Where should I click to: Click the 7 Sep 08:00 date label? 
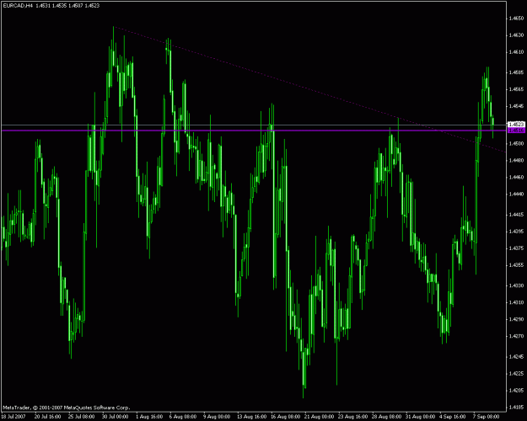click(487, 417)
